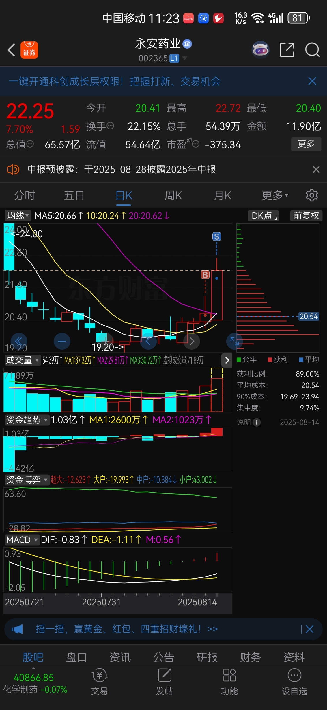This screenshot has height=710, width=327.
Task: Tap 更多 button for more quote data
Action: point(306,144)
